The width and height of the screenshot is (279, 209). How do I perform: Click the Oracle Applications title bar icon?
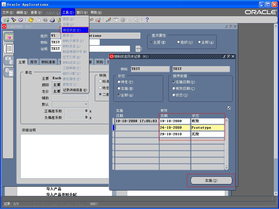click(4, 4)
